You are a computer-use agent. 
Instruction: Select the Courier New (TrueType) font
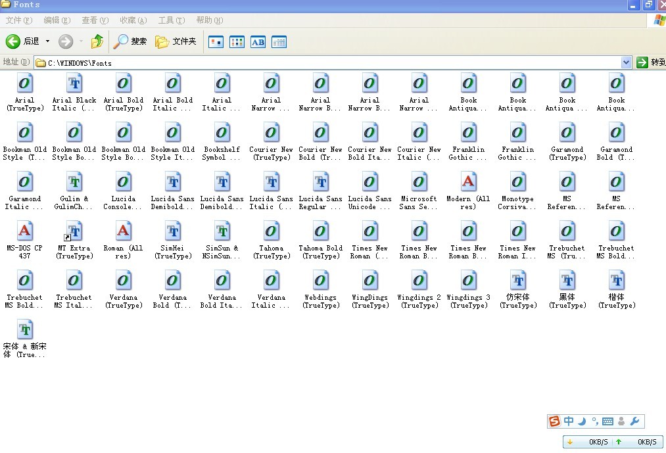pos(271,141)
